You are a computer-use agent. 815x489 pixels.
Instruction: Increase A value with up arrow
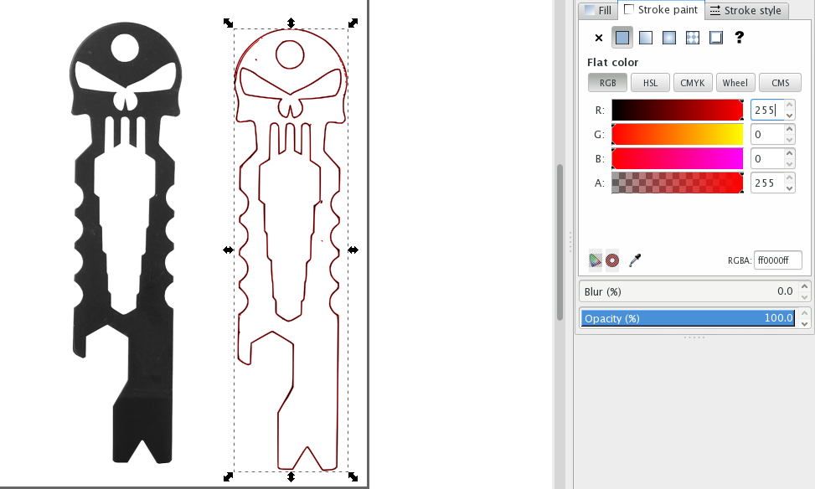pos(790,178)
